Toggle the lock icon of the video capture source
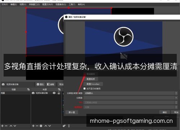The height and width of the screenshot is (130, 180). 59,93
